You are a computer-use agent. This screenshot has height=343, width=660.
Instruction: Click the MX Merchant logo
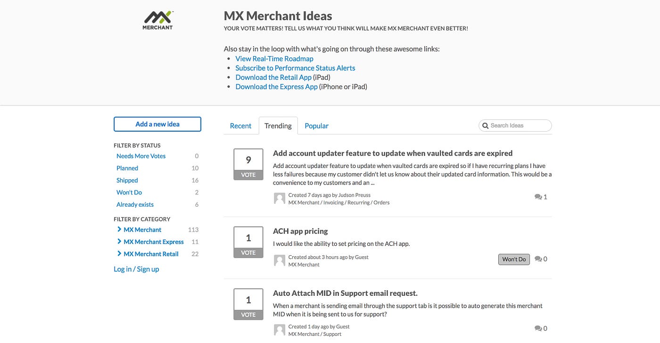[x=158, y=20]
